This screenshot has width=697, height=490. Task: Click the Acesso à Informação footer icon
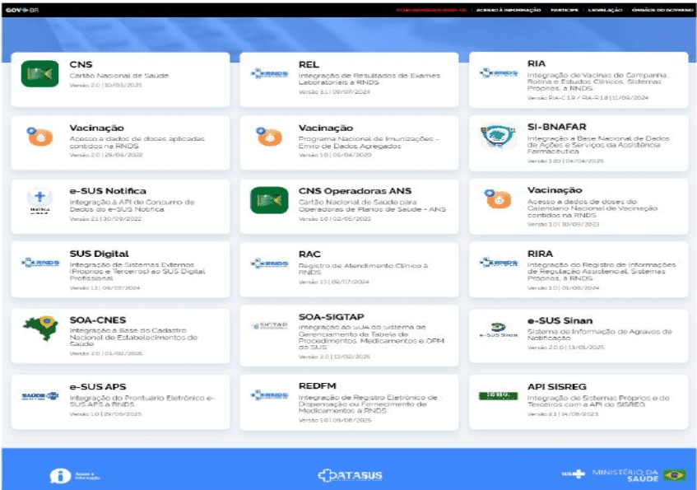tap(74, 476)
